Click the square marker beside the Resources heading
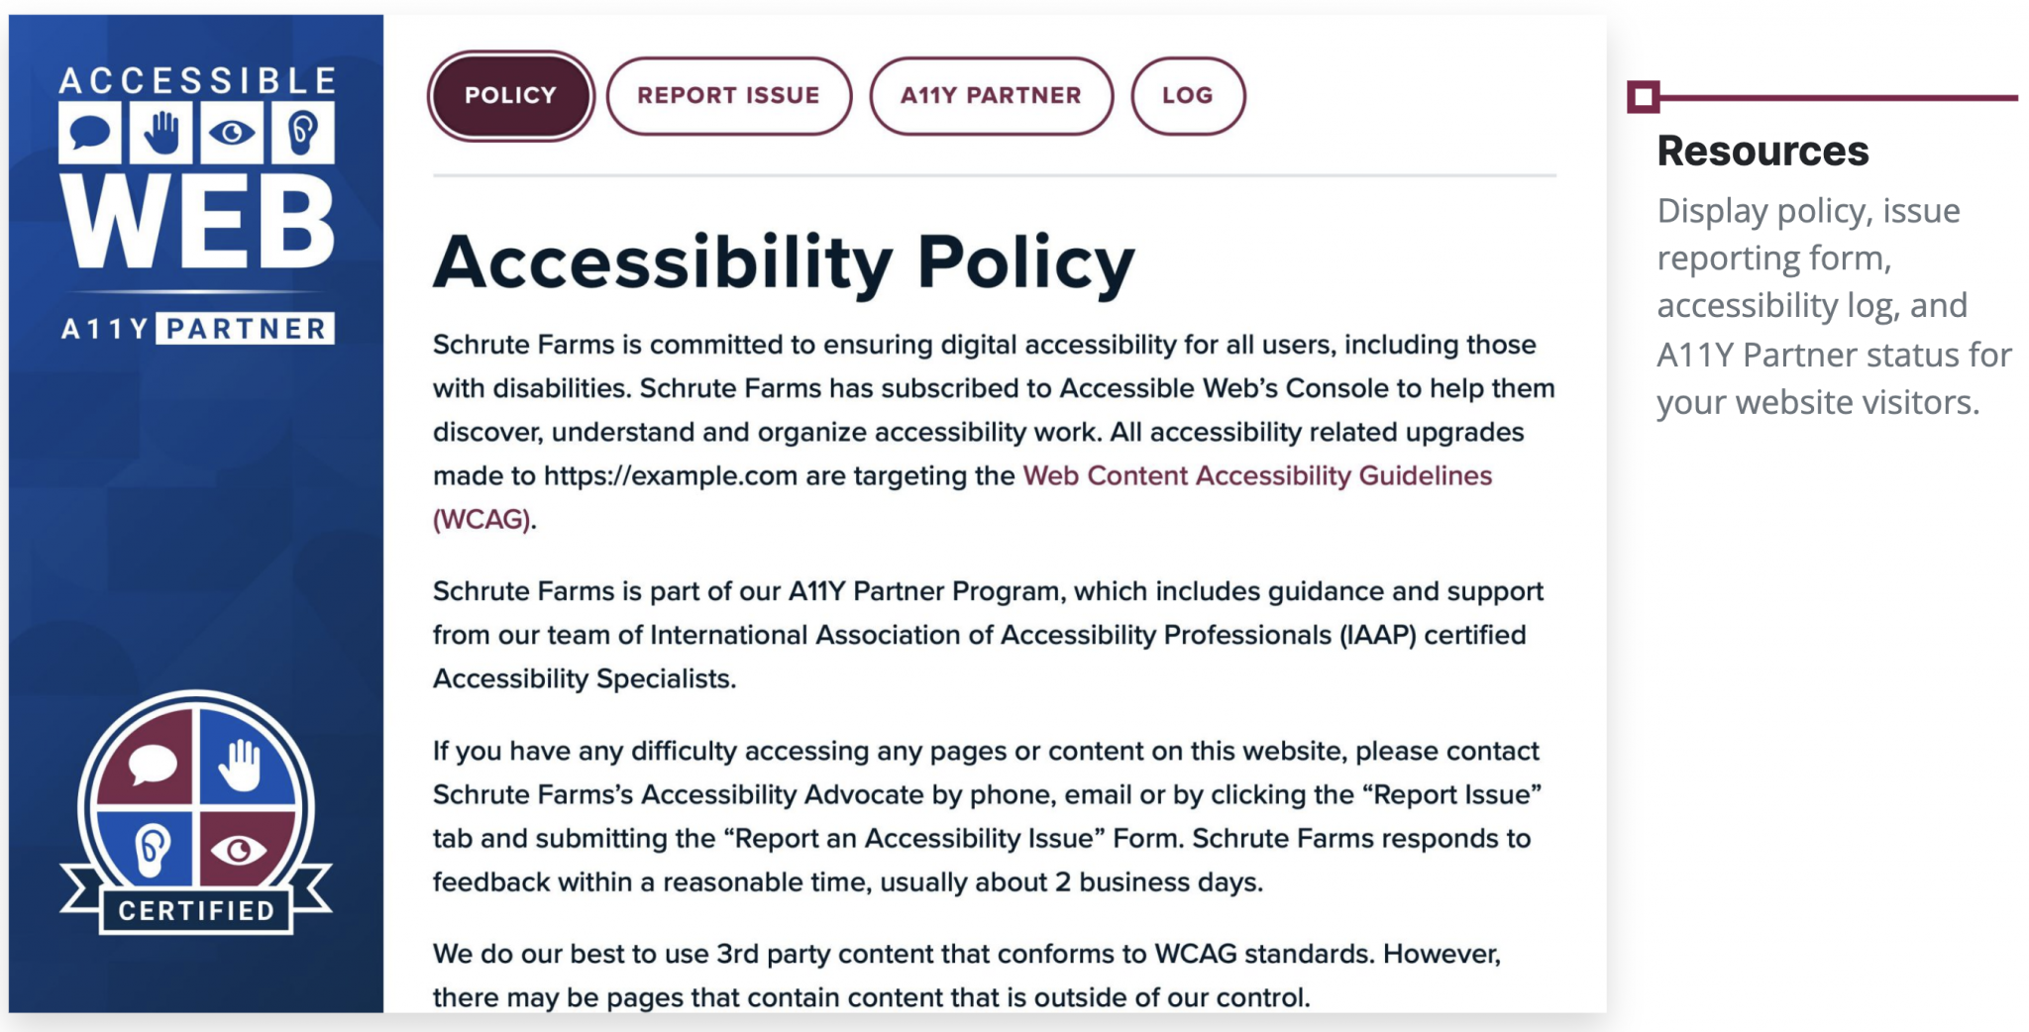 1645,95
